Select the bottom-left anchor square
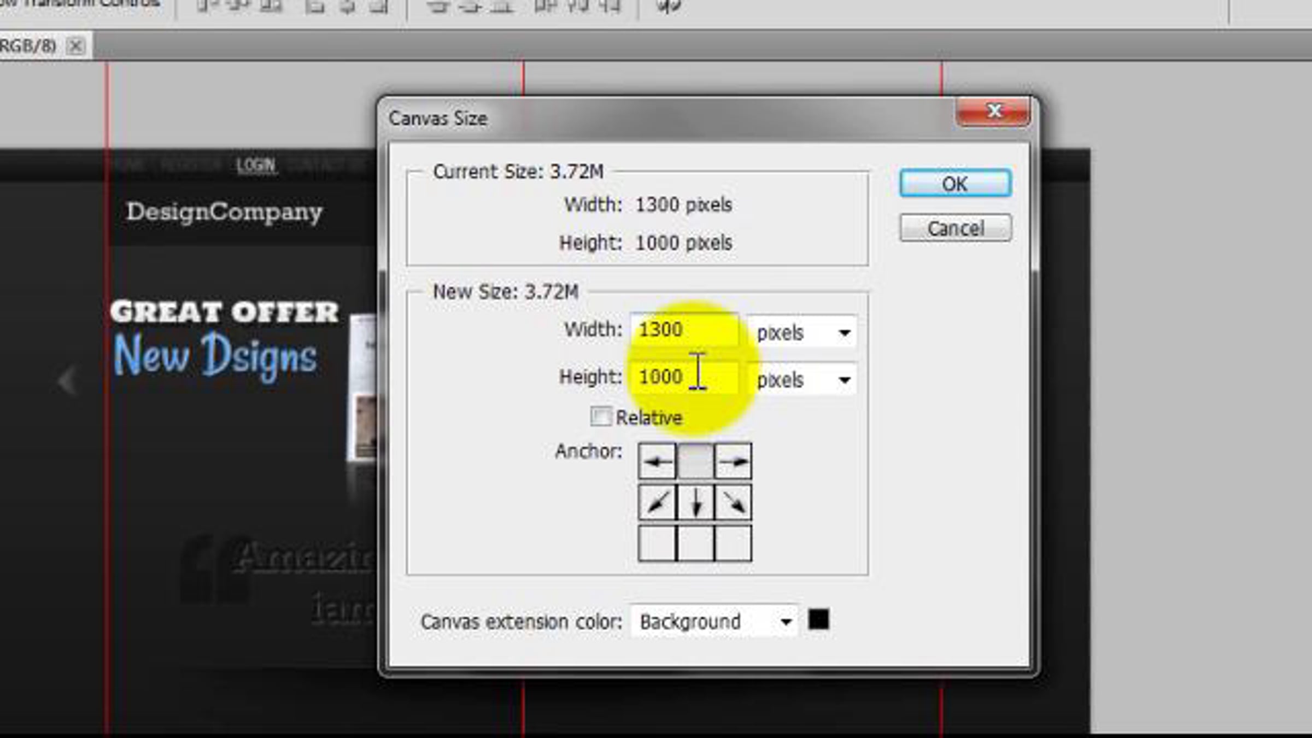Viewport: 1312px width, 738px height. pos(657,543)
